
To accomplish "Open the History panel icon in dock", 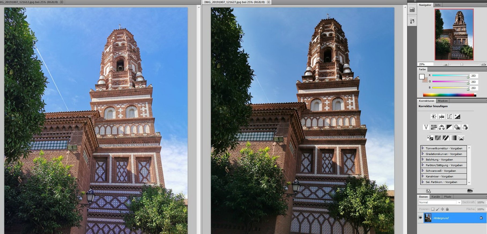I will [412, 21].
